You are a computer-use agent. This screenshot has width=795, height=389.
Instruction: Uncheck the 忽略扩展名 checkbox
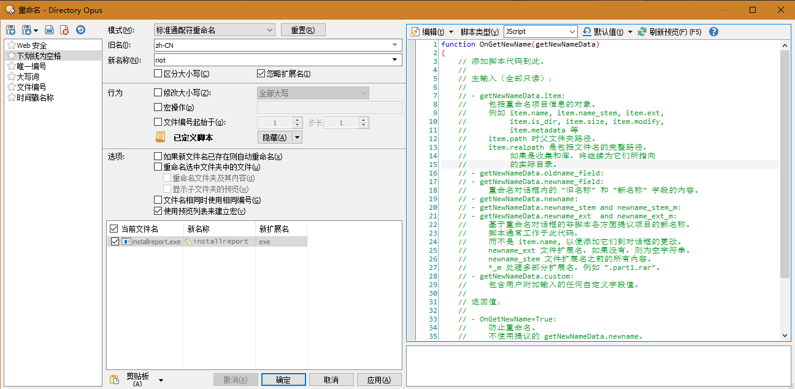pos(261,74)
